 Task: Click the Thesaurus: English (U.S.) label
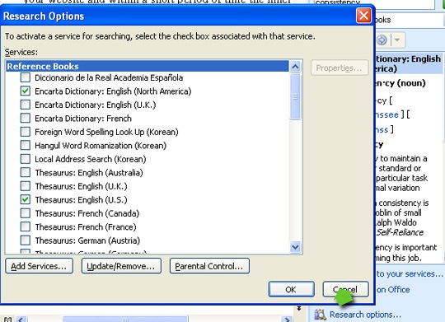(81, 200)
